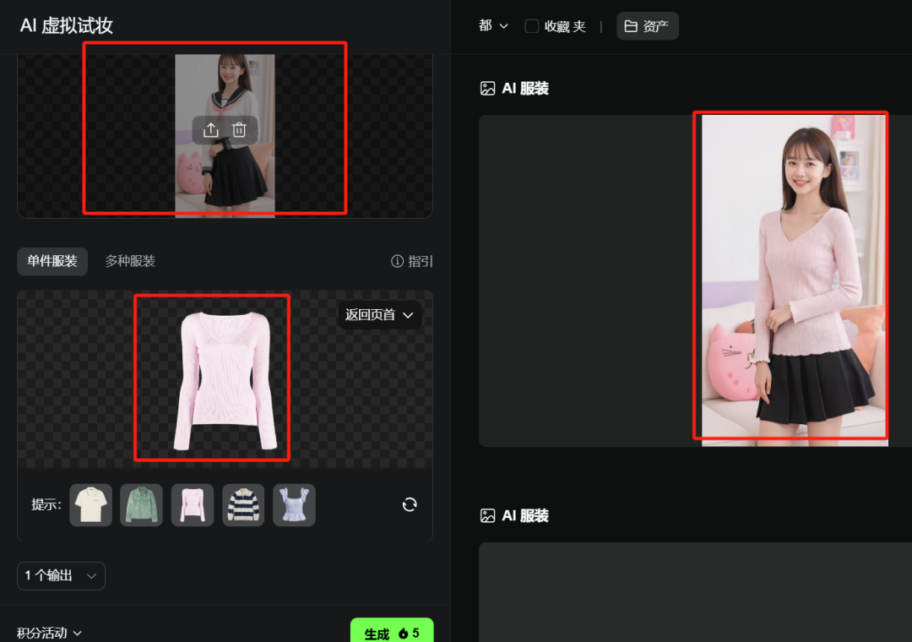Switch to the 多种服装 tab
This screenshot has width=912, height=642.
[130, 261]
